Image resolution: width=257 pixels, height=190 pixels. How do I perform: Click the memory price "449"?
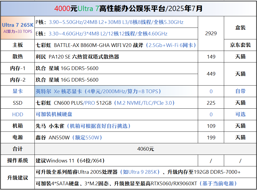tap(211, 74)
